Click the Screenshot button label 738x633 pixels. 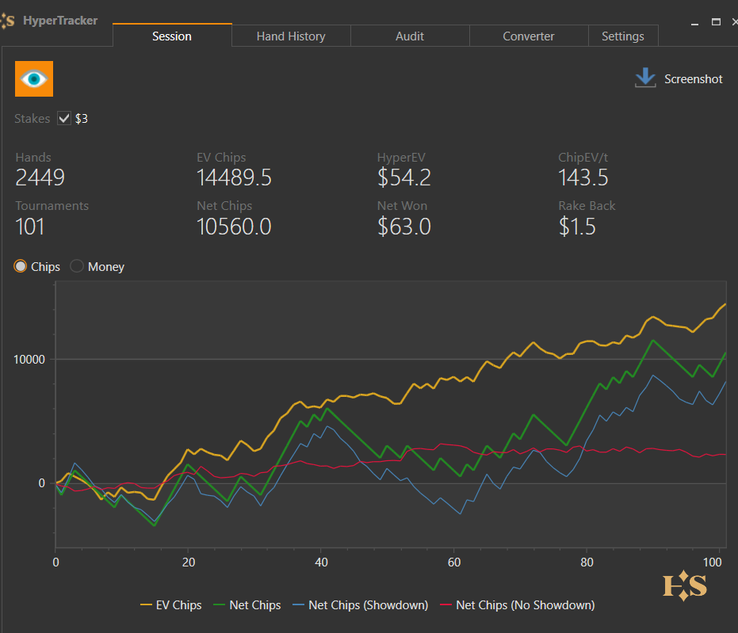(x=693, y=79)
